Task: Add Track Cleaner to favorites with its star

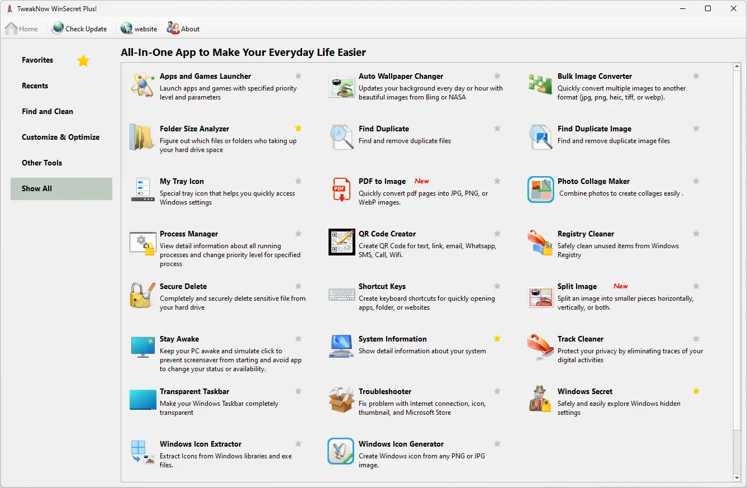Action: point(696,339)
